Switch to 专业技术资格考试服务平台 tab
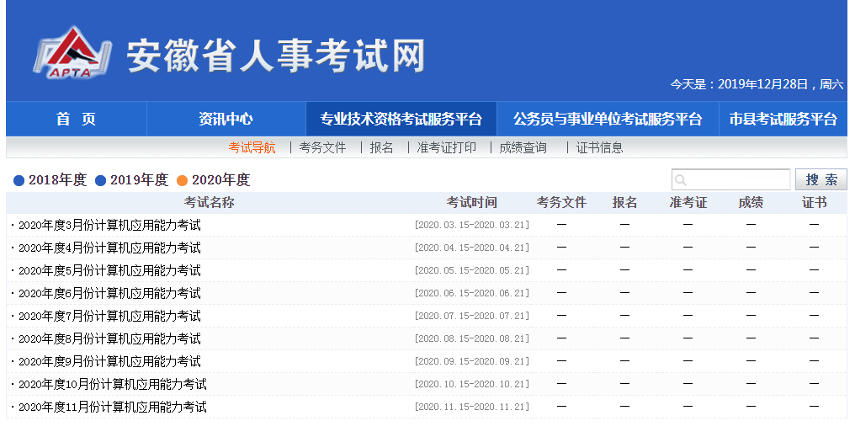This screenshot has width=855, height=437. [x=401, y=119]
